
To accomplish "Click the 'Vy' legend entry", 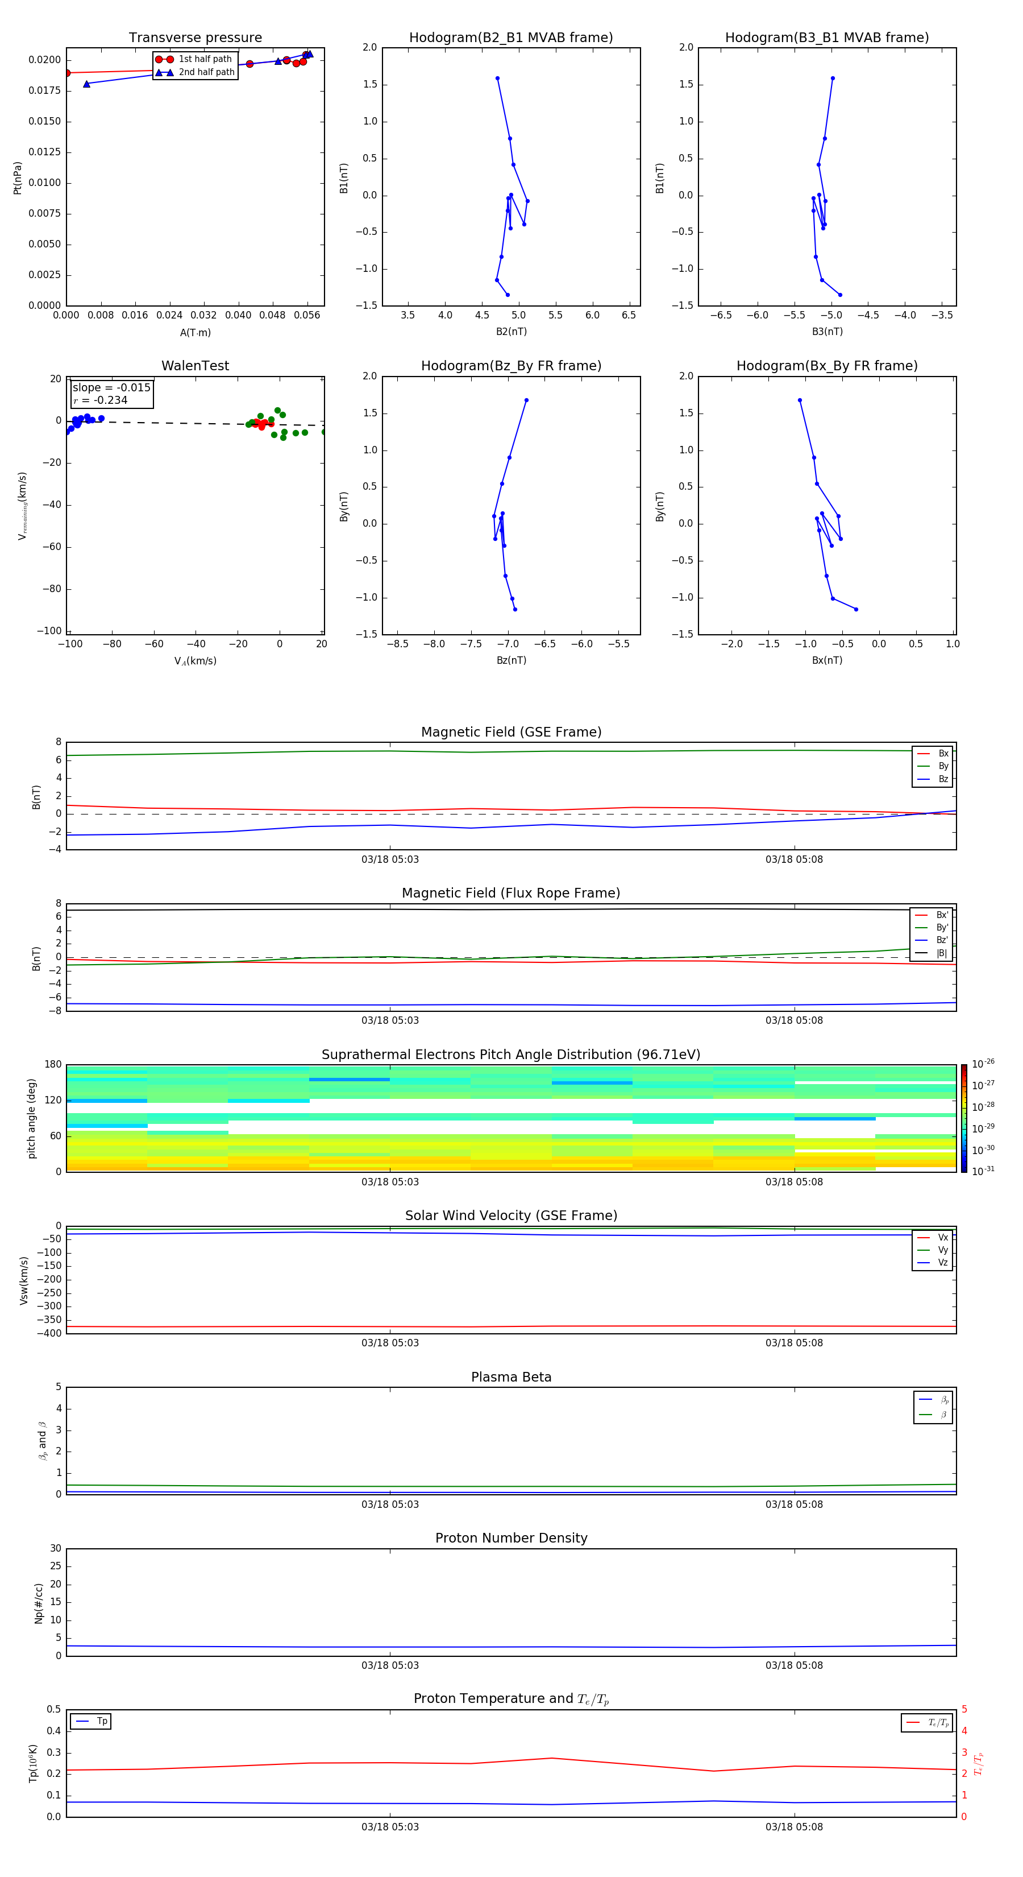I will [933, 1250].
